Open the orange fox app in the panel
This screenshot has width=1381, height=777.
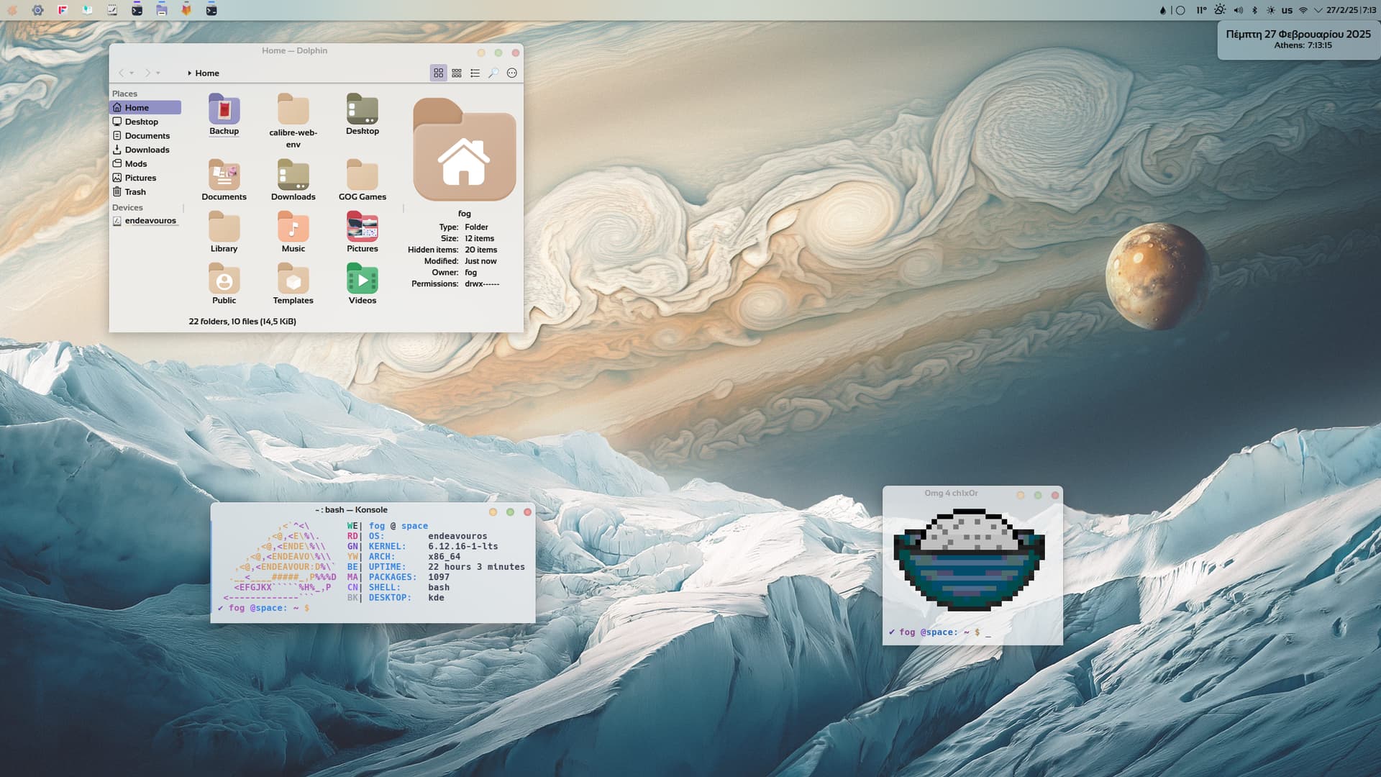pyautogui.click(x=186, y=10)
